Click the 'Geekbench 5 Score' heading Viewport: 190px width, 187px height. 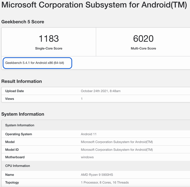[x=23, y=22]
